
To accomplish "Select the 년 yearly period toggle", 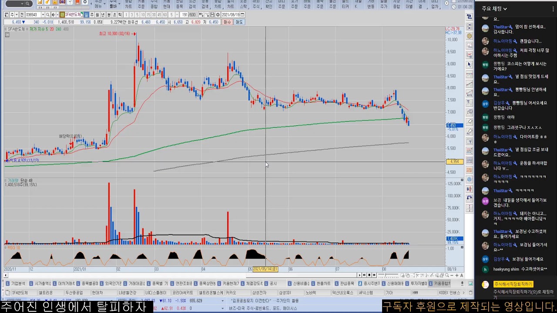I will click(x=103, y=15).
